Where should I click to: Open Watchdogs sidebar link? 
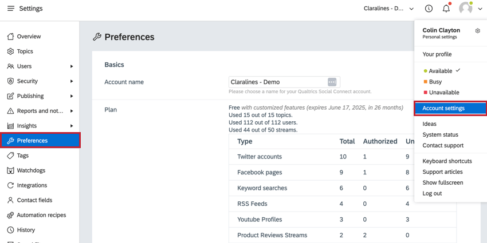click(x=31, y=170)
